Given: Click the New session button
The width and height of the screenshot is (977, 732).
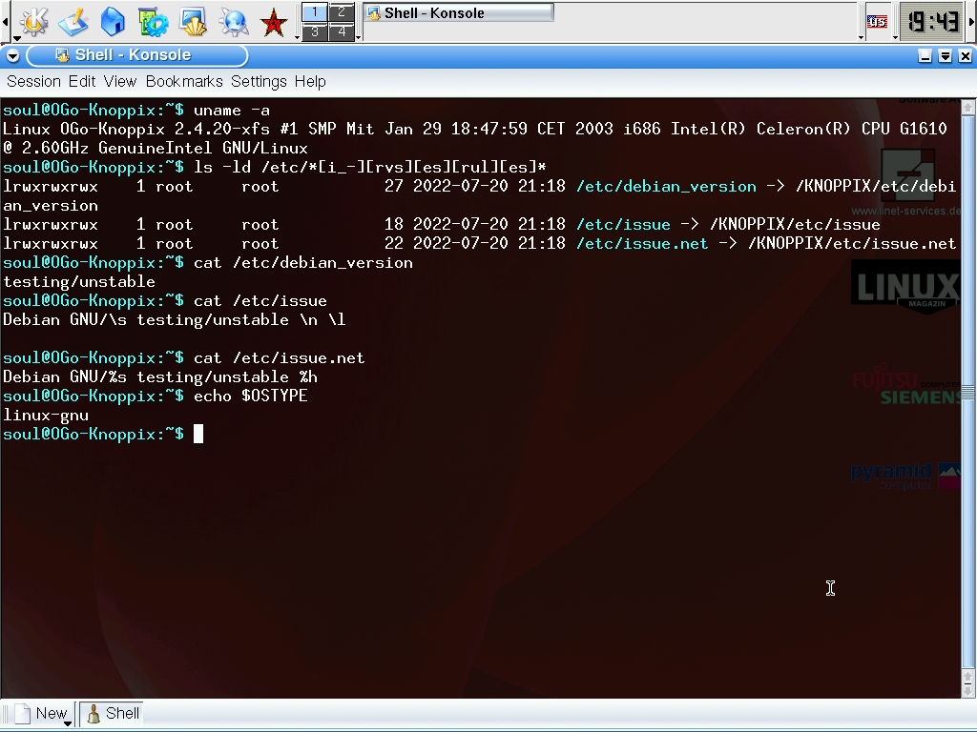Looking at the screenshot, I should tap(42, 713).
